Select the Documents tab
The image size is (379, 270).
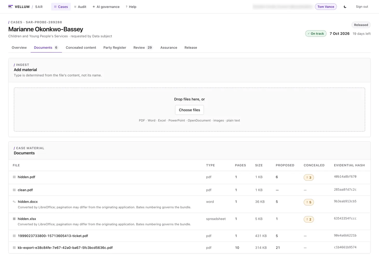(x=46, y=48)
